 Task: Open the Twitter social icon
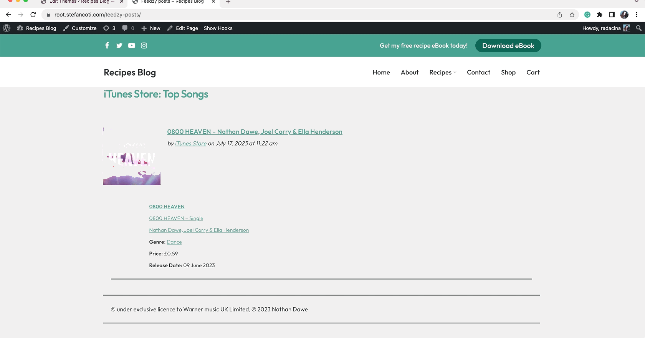tap(119, 45)
